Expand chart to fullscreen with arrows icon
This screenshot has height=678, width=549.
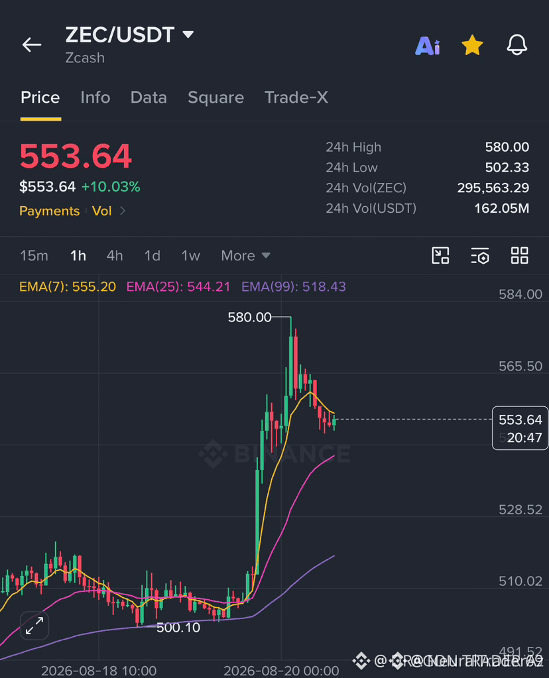[34, 626]
